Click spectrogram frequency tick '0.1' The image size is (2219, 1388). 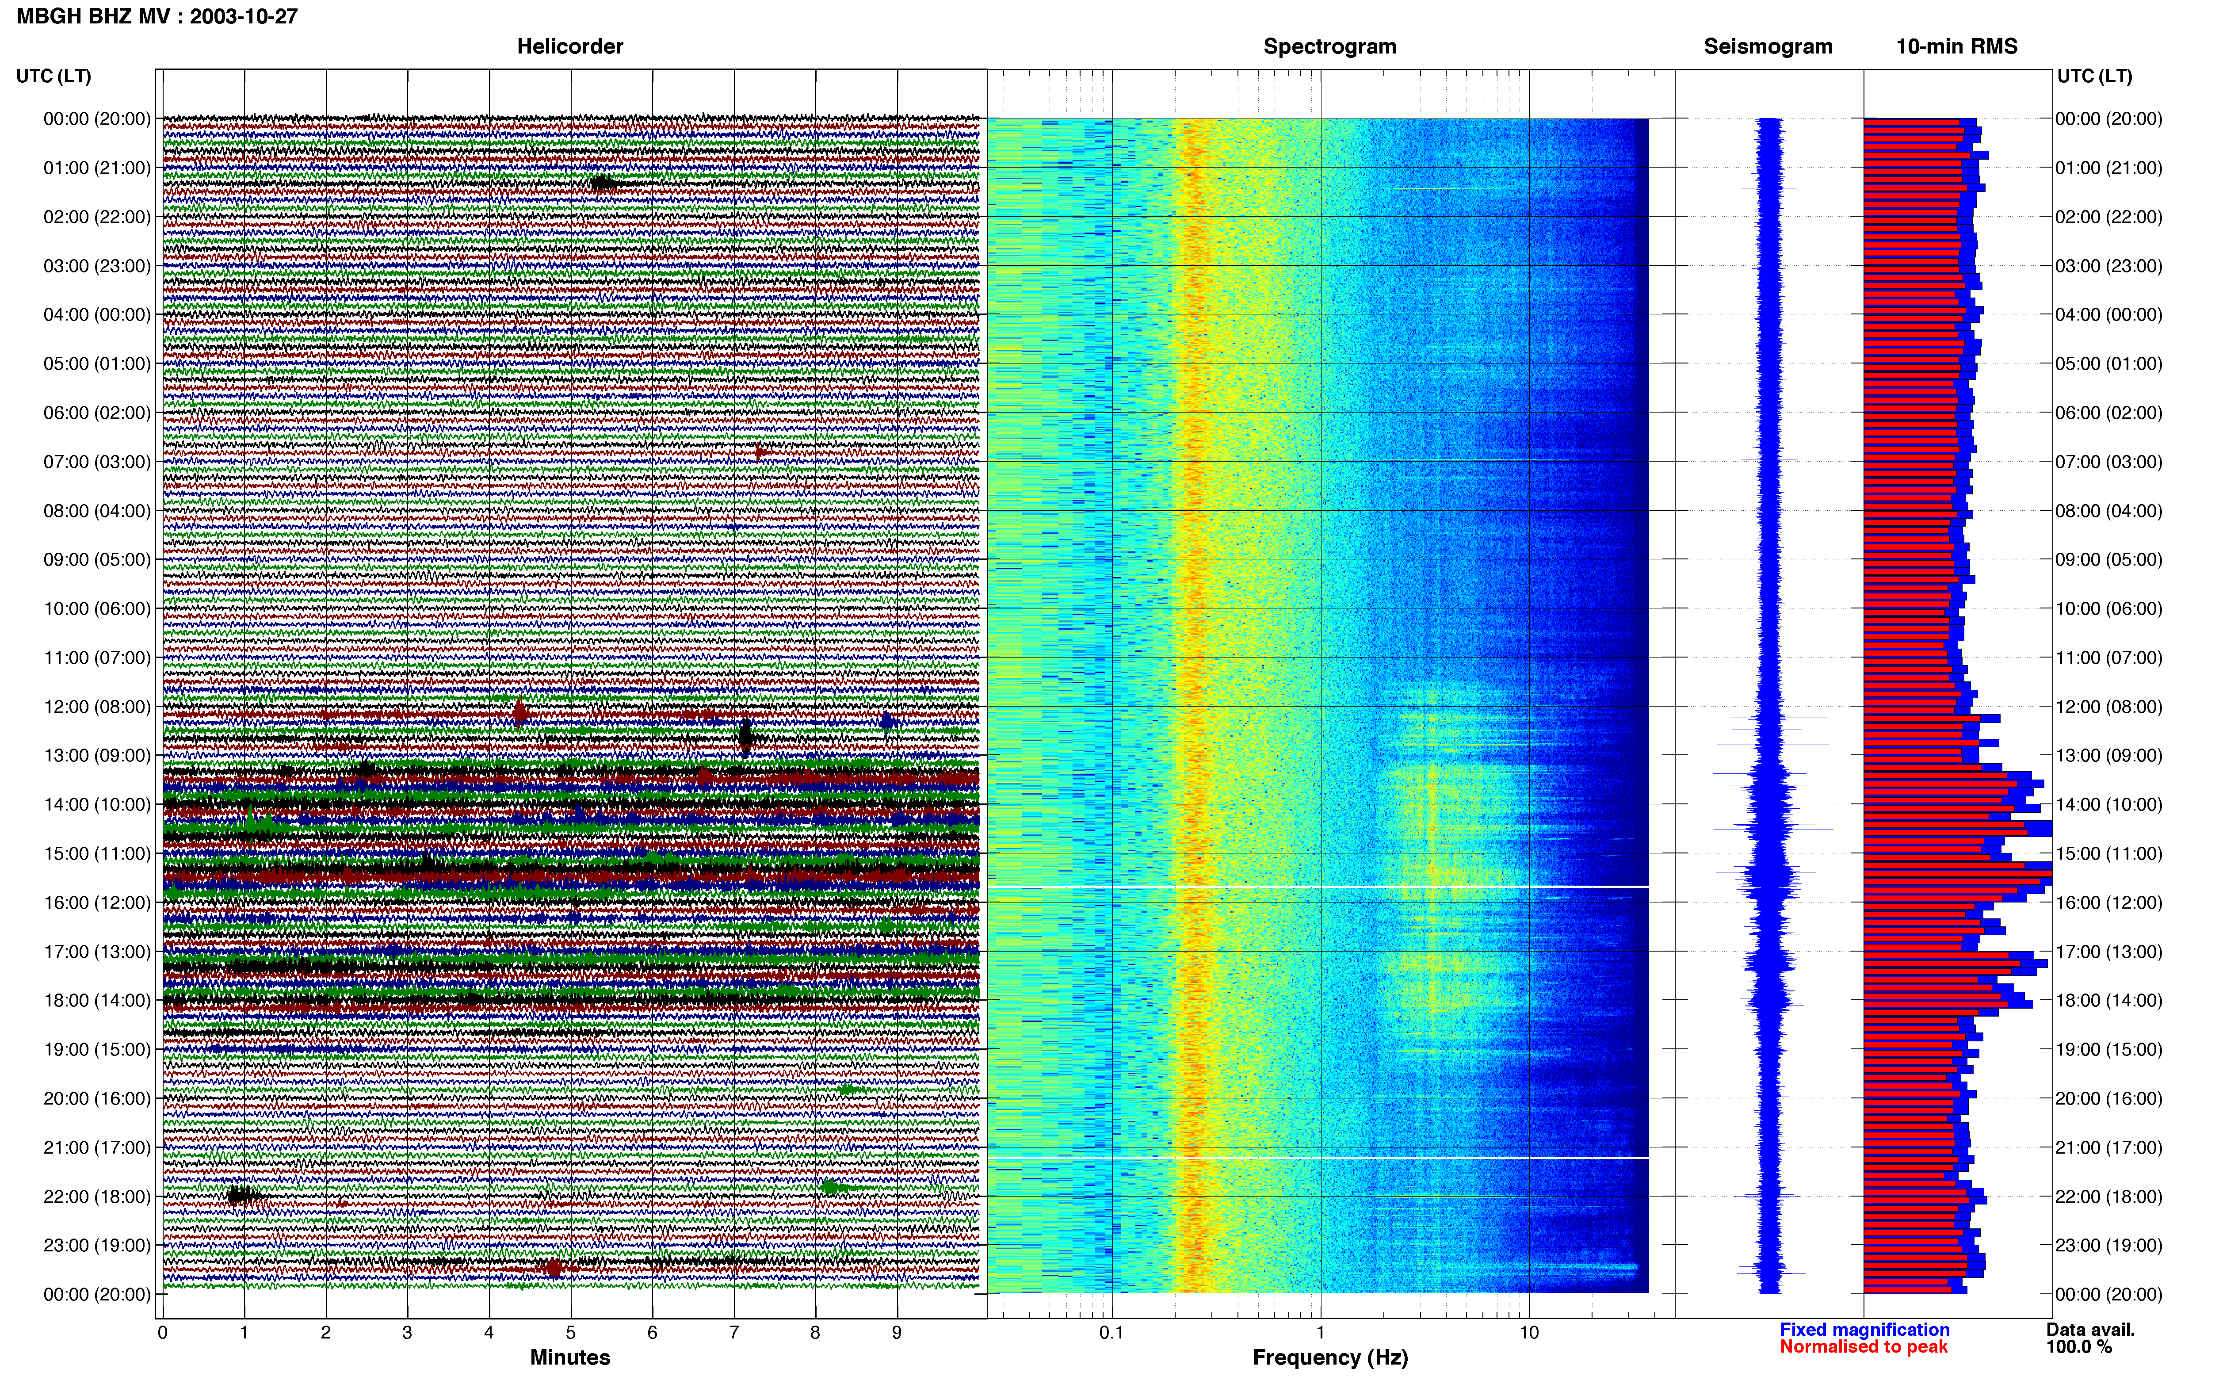point(1111,1332)
